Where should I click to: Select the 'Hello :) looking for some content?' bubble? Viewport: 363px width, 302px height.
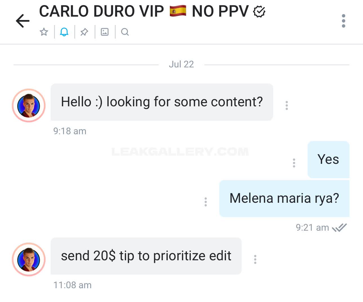[162, 102]
